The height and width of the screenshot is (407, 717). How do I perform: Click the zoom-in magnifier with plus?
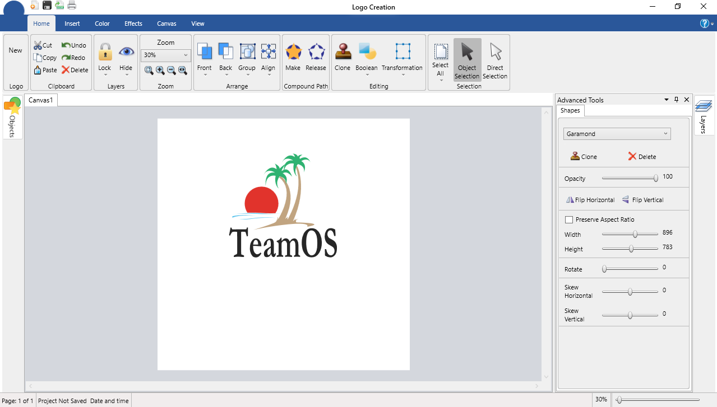[x=160, y=71]
